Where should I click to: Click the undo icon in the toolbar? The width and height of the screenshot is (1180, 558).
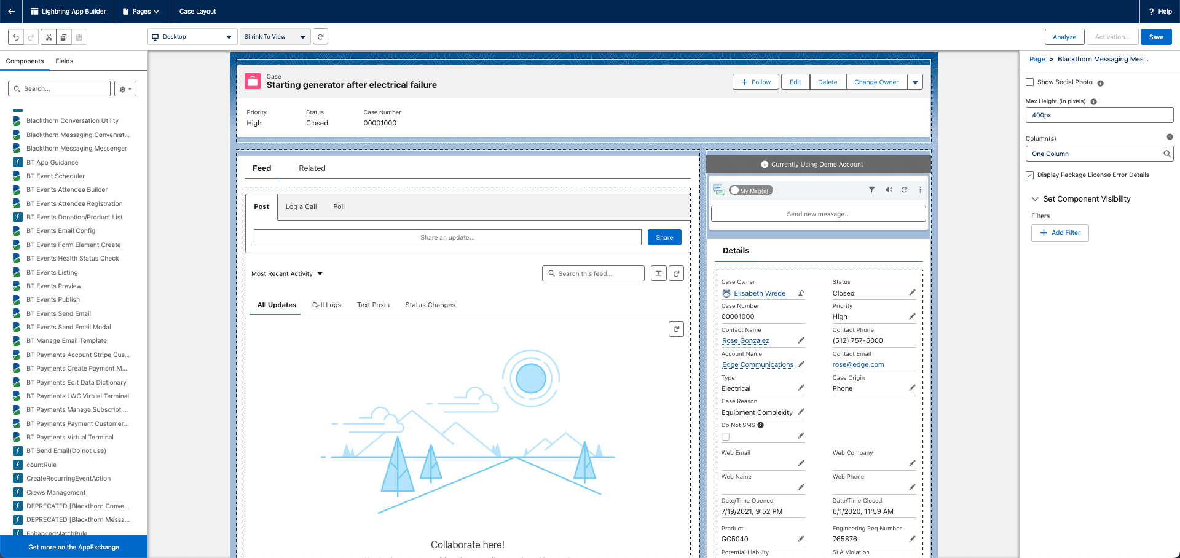point(16,37)
